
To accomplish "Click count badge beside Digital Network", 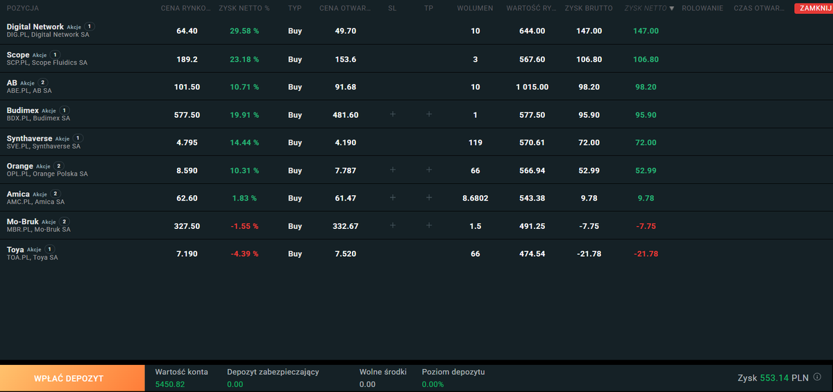I will [x=89, y=26].
